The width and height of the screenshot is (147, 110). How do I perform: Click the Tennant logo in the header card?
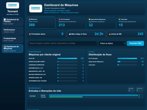[36, 8]
